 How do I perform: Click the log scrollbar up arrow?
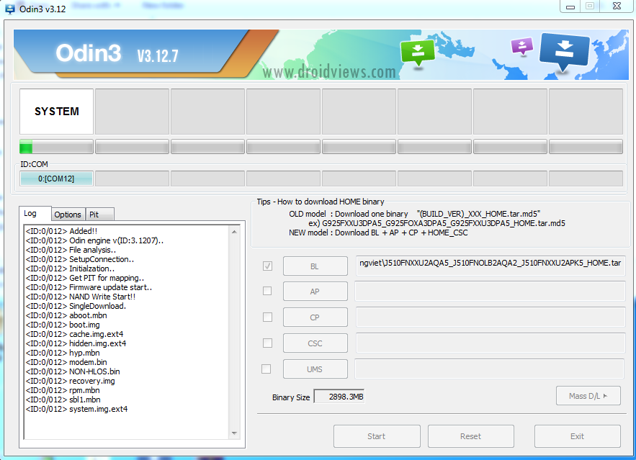[234, 232]
